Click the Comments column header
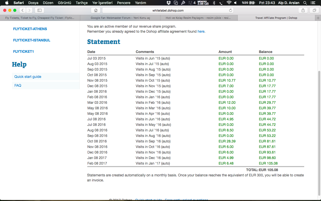Screen dimensions: 321x201 pyautogui.click(x=145, y=52)
